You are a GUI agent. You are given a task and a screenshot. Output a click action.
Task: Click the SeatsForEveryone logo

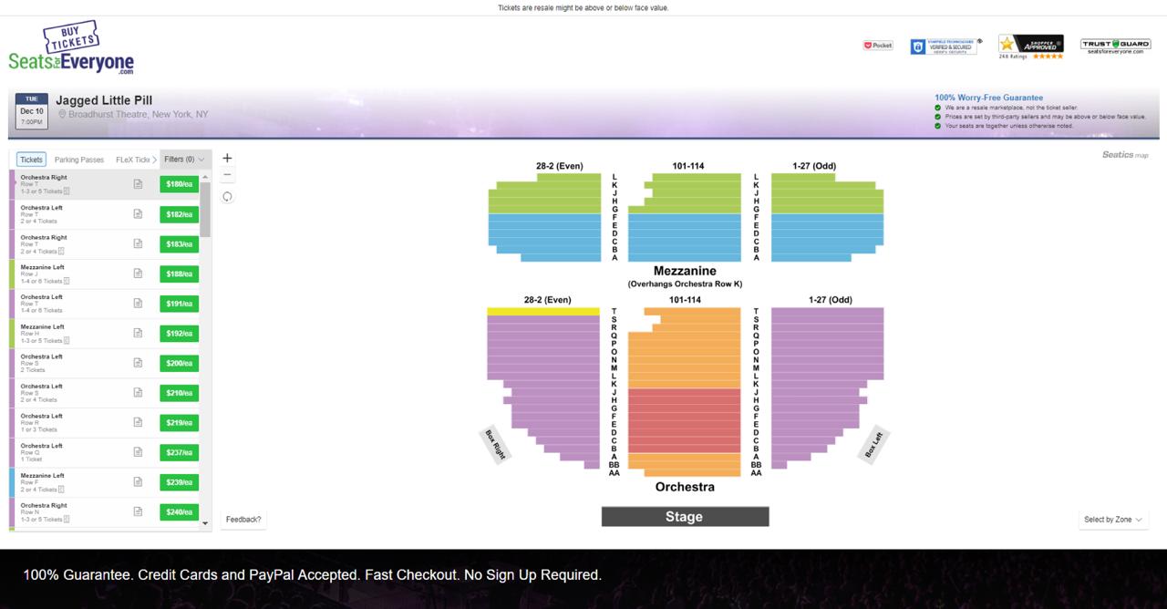tap(71, 50)
